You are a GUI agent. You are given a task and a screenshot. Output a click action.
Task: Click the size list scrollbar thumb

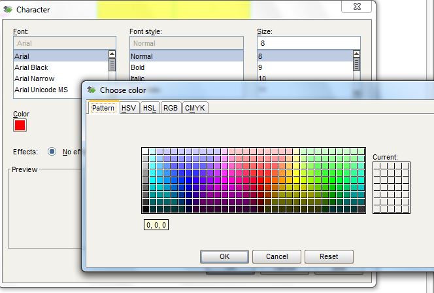click(x=356, y=64)
